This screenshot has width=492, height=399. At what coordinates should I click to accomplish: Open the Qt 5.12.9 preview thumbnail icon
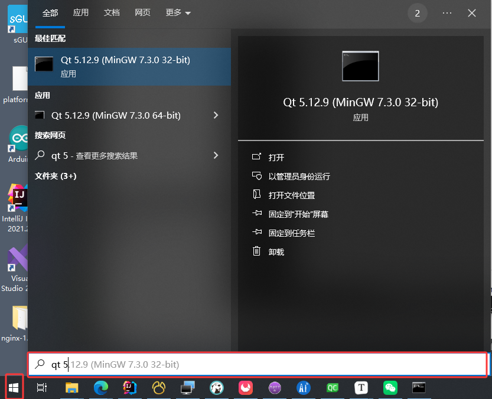[360, 66]
